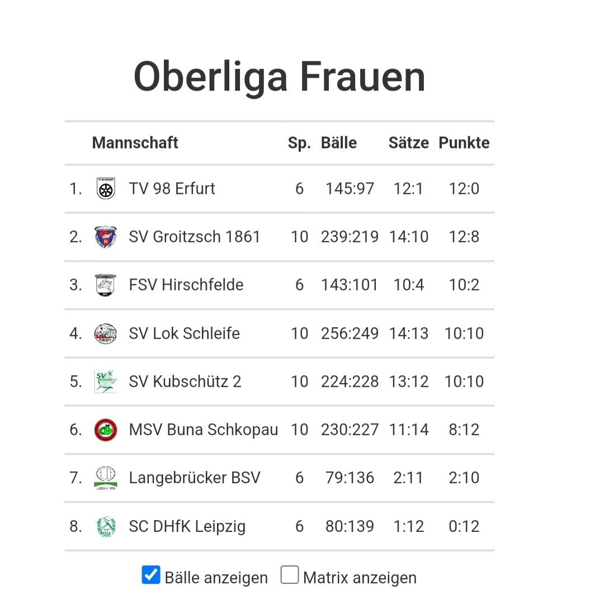The width and height of the screenshot is (604, 604).
Task: Select the MSV Buna Schkopau team name
Action: click(203, 430)
